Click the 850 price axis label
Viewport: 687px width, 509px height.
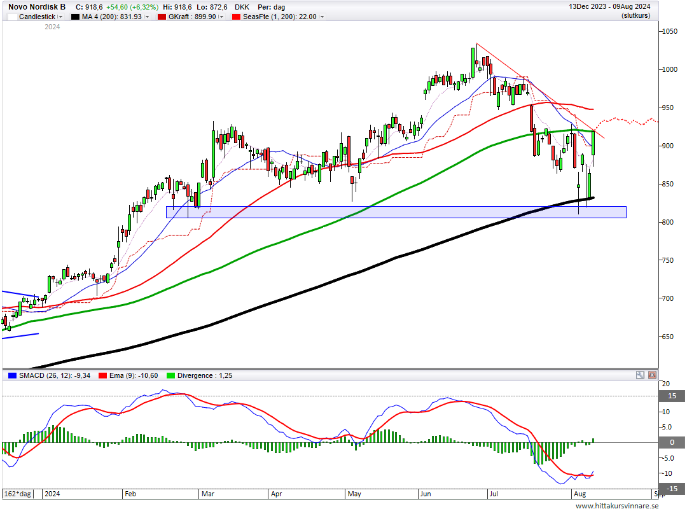668,184
